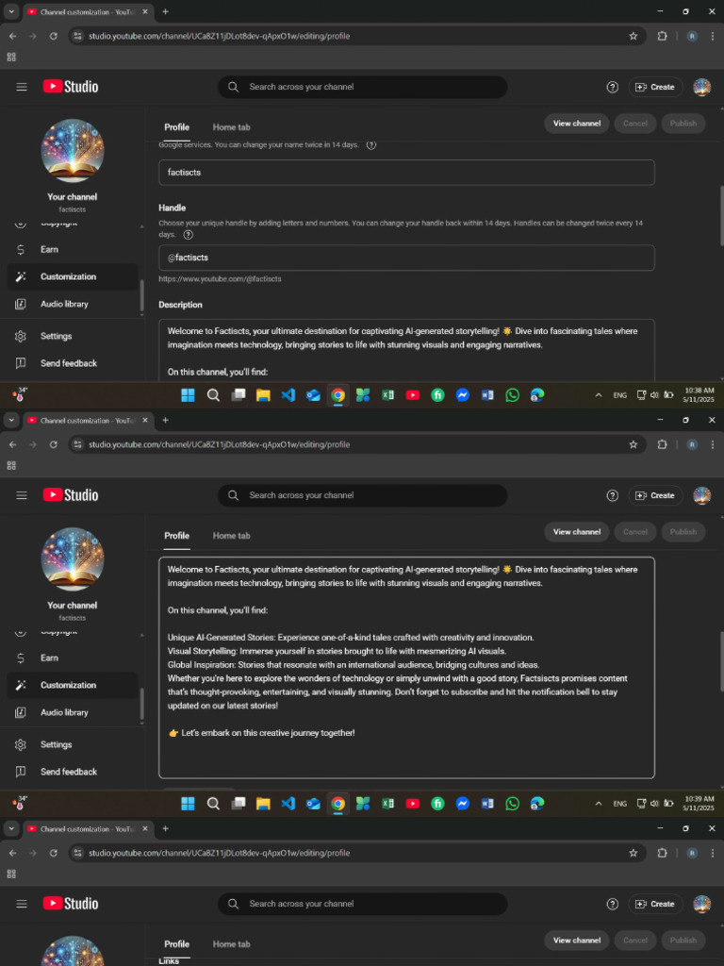Screen dimensions: 724x966
Task: Expand hidden tray icons on the 10:39 AM taskbar
Action: click(x=598, y=804)
